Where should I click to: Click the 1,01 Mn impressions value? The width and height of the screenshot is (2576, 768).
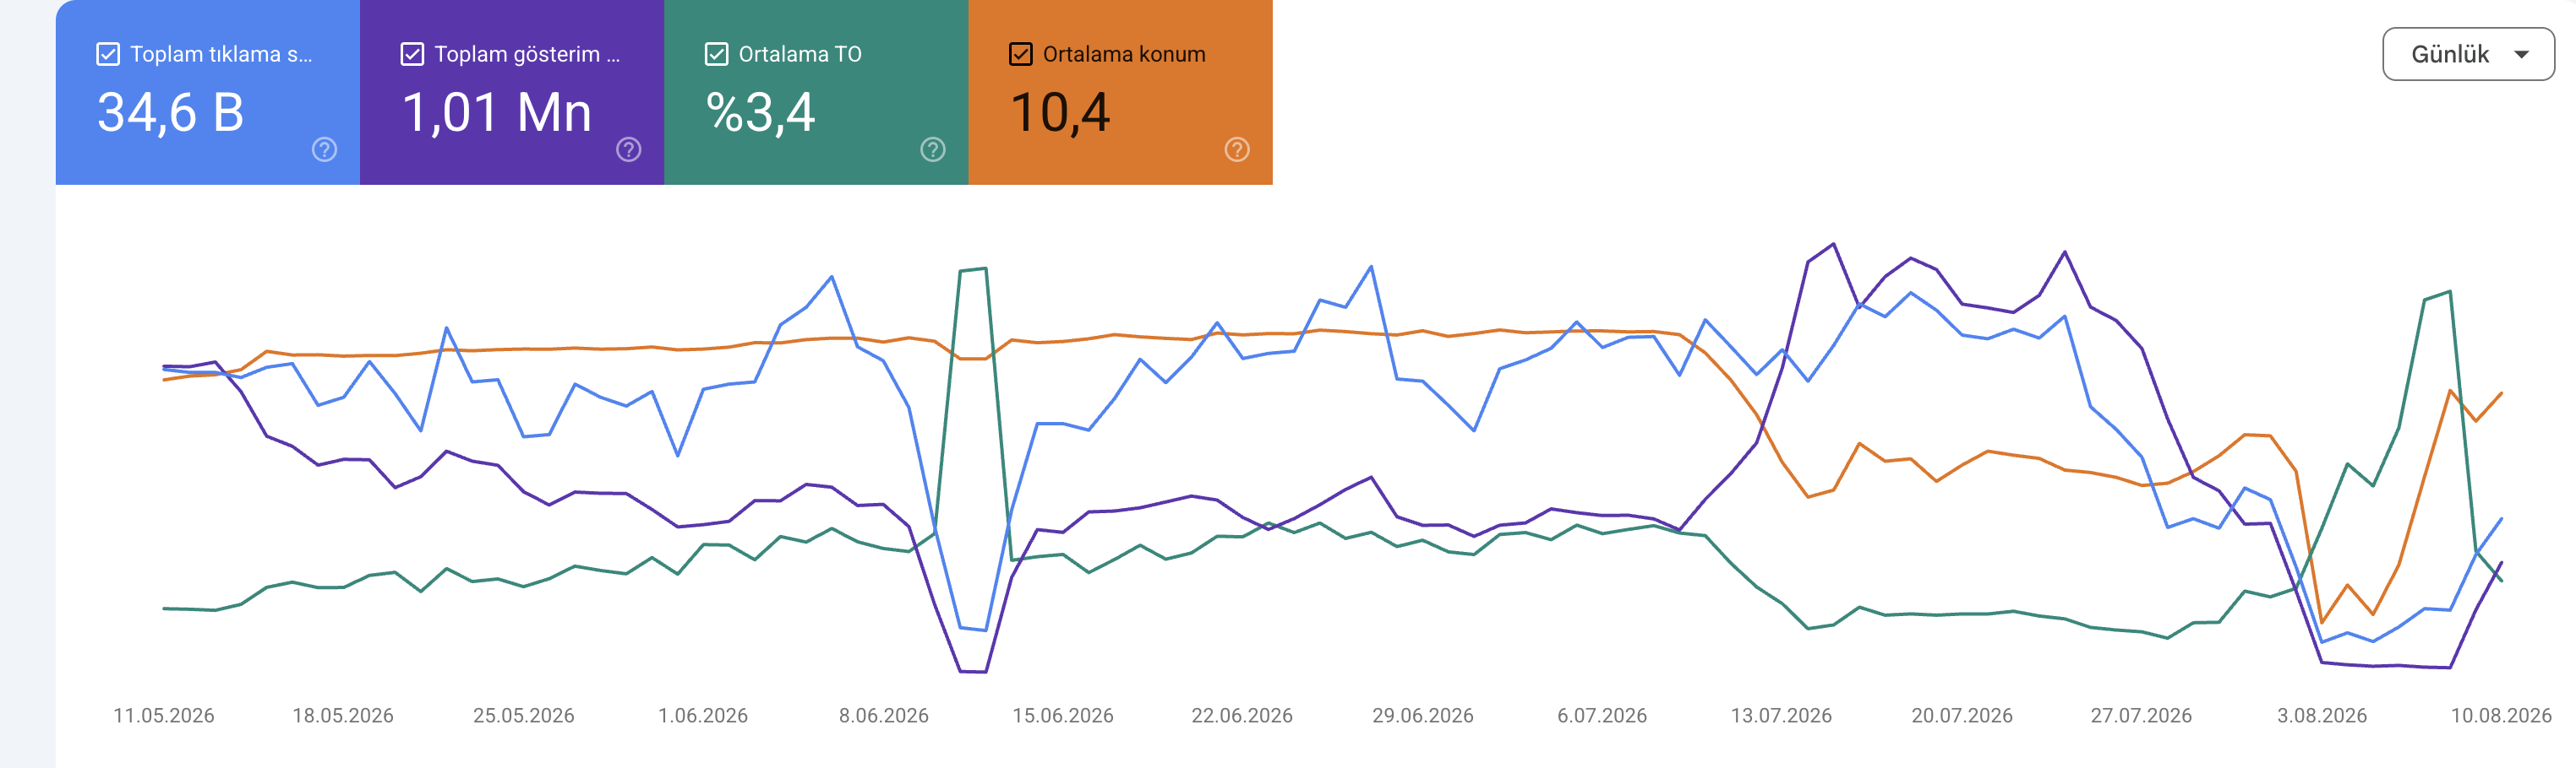pyautogui.click(x=496, y=112)
